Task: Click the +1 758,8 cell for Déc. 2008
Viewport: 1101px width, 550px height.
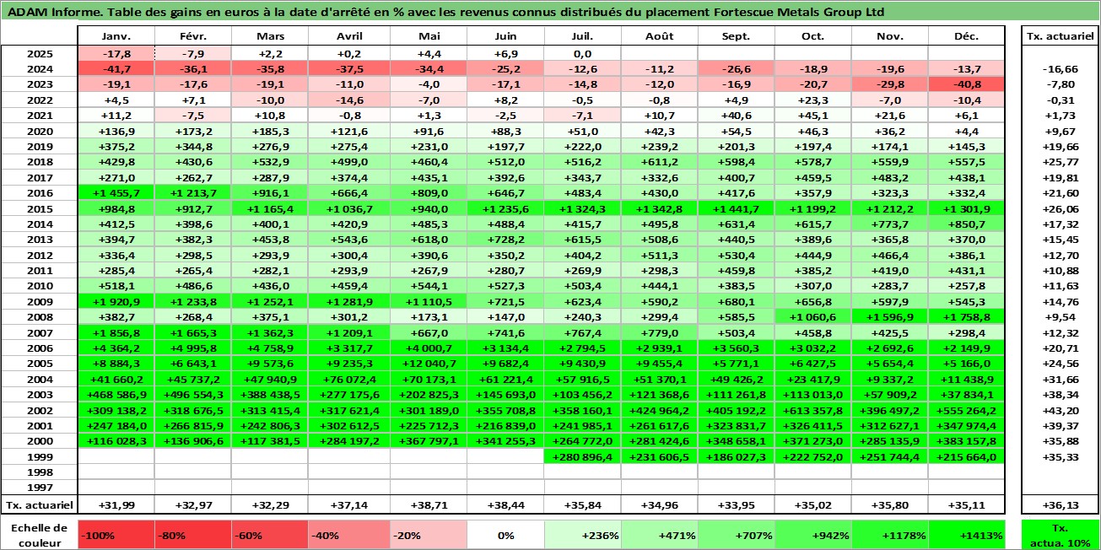Action: tap(967, 317)
